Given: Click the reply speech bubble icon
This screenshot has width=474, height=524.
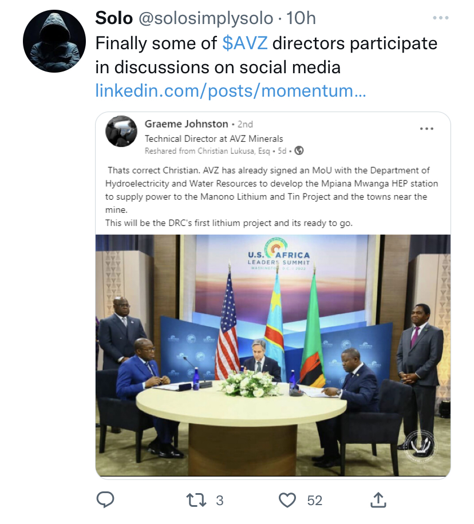Looking at the screenshot, I should pyautogui.click(x=105, y=501).
